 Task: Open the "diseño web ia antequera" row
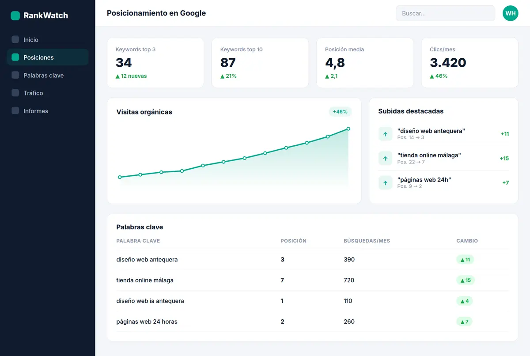pos(312,301)
